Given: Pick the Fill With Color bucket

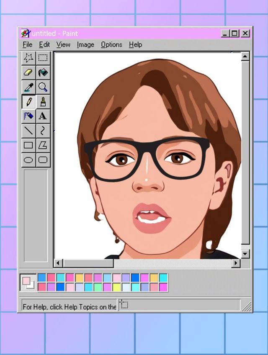Looking at the screenshot, I should click(43, 73).
